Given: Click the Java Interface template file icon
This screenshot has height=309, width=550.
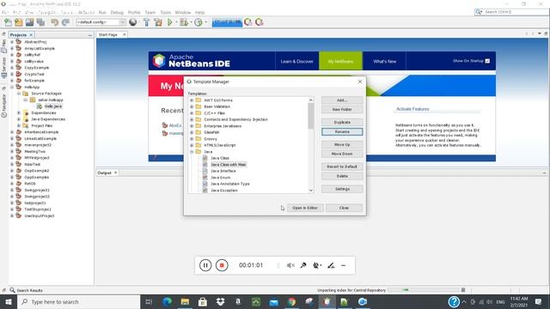Looking at the screenshot, I should click(x=205, y=171).
